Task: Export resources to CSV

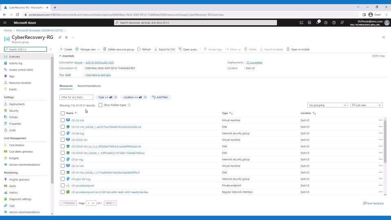Action: [x=165, y=49]
